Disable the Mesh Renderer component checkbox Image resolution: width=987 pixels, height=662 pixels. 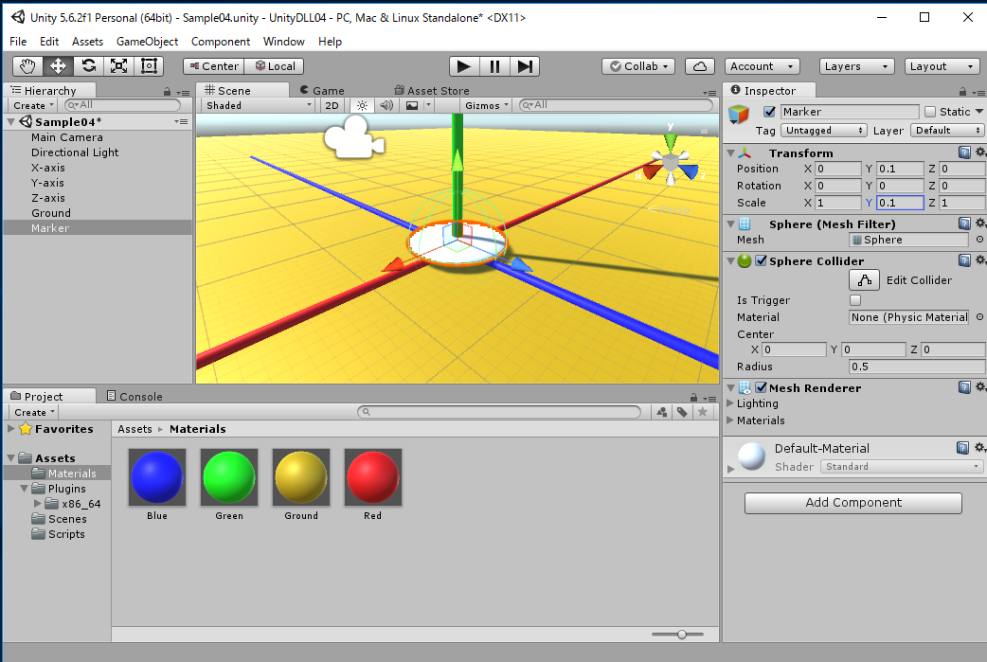(761, 388)
